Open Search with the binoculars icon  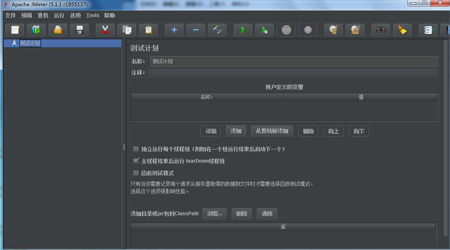(381, 30)
